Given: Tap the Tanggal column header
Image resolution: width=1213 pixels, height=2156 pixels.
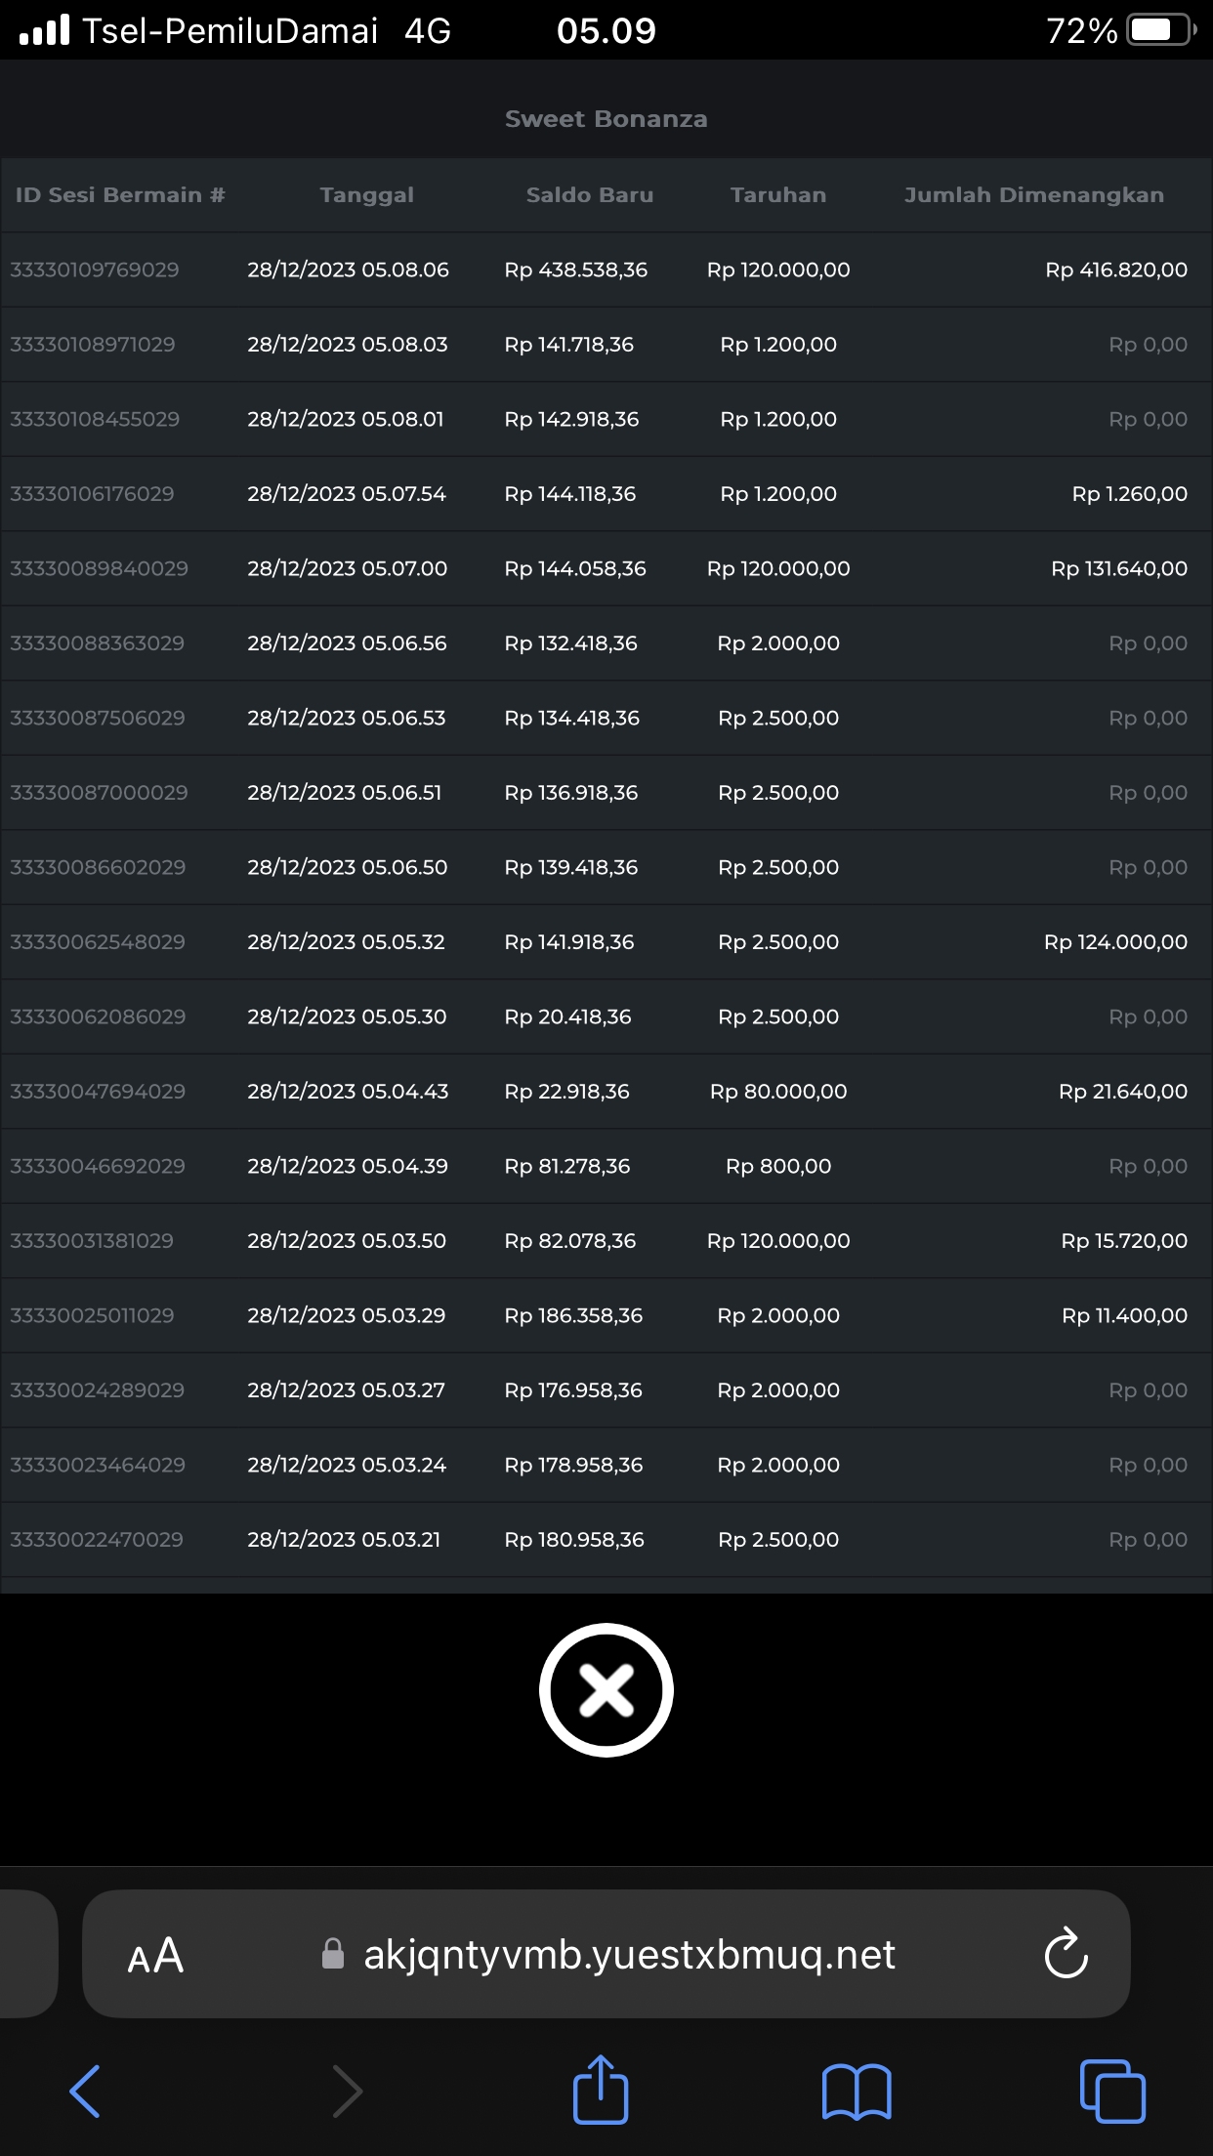Looking at the screenshot, I should [367, 195].
